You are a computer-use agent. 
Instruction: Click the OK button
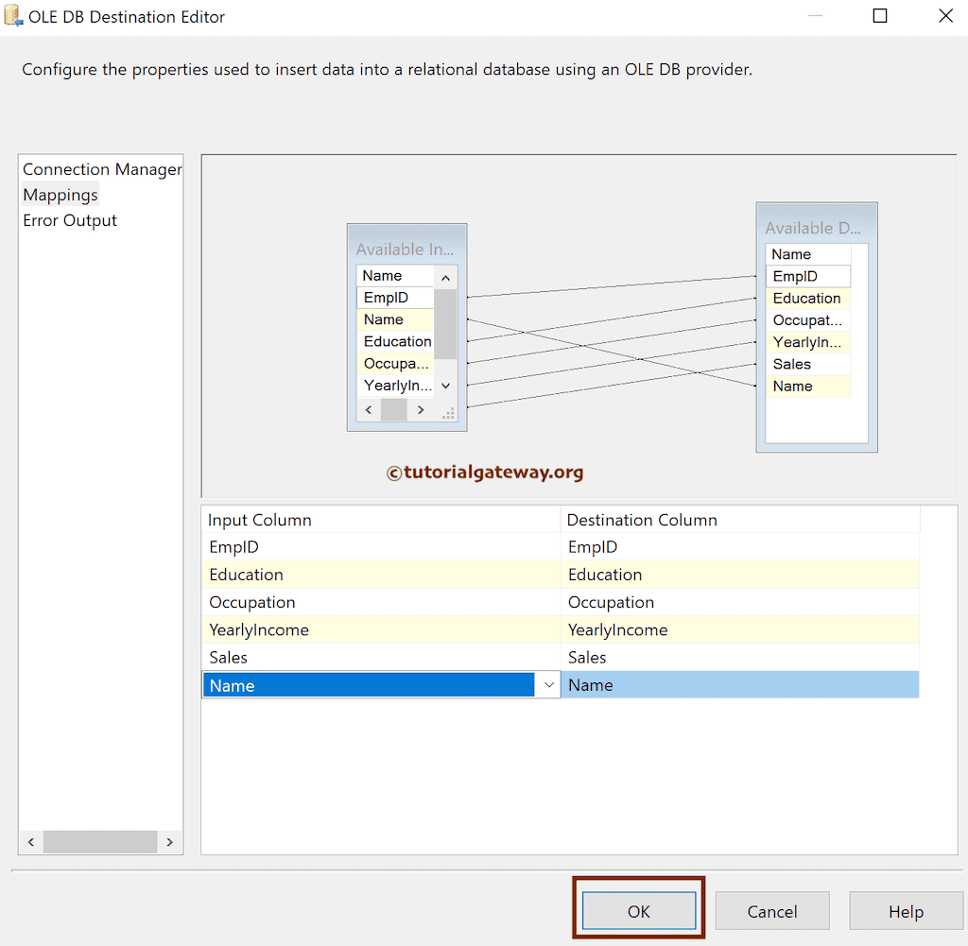[x=638, y=910]
